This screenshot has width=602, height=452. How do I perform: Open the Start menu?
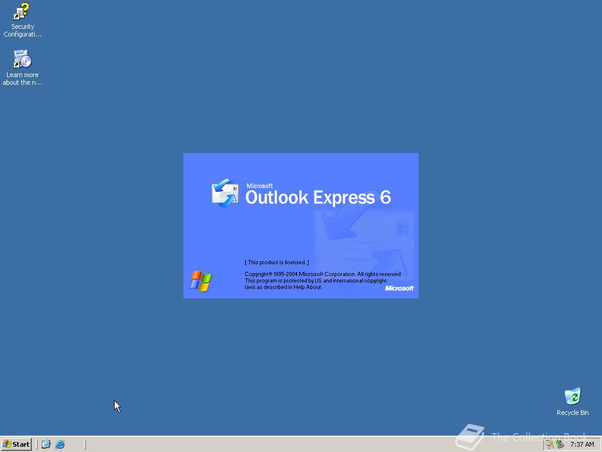coord(16,444)
